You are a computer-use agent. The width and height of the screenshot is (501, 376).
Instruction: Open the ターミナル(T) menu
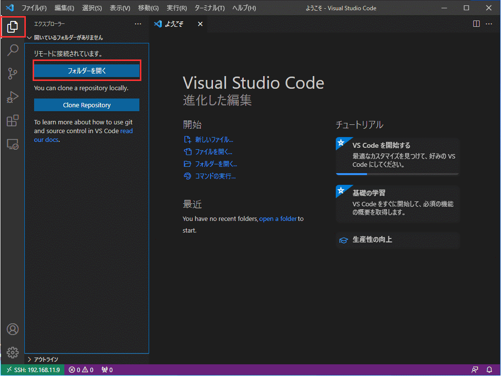click(x=210, y=8)
